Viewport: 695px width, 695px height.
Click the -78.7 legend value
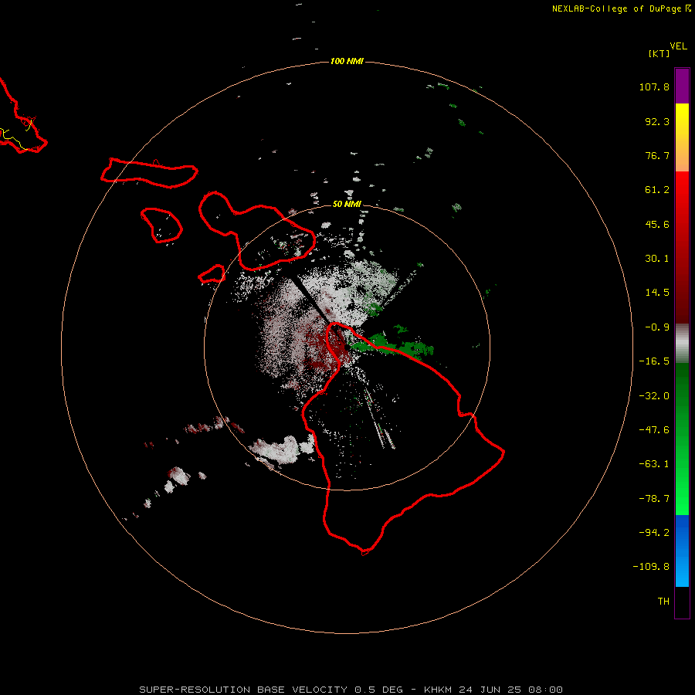pos(654,499)
